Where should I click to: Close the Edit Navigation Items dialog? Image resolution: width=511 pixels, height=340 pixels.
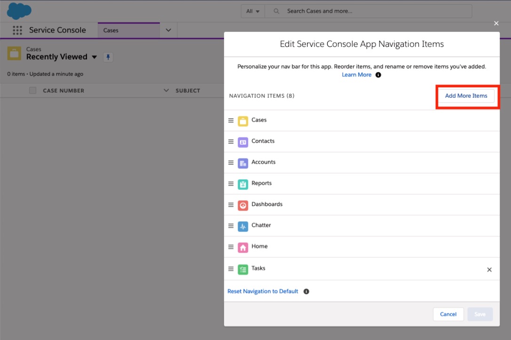coord(496,23)
